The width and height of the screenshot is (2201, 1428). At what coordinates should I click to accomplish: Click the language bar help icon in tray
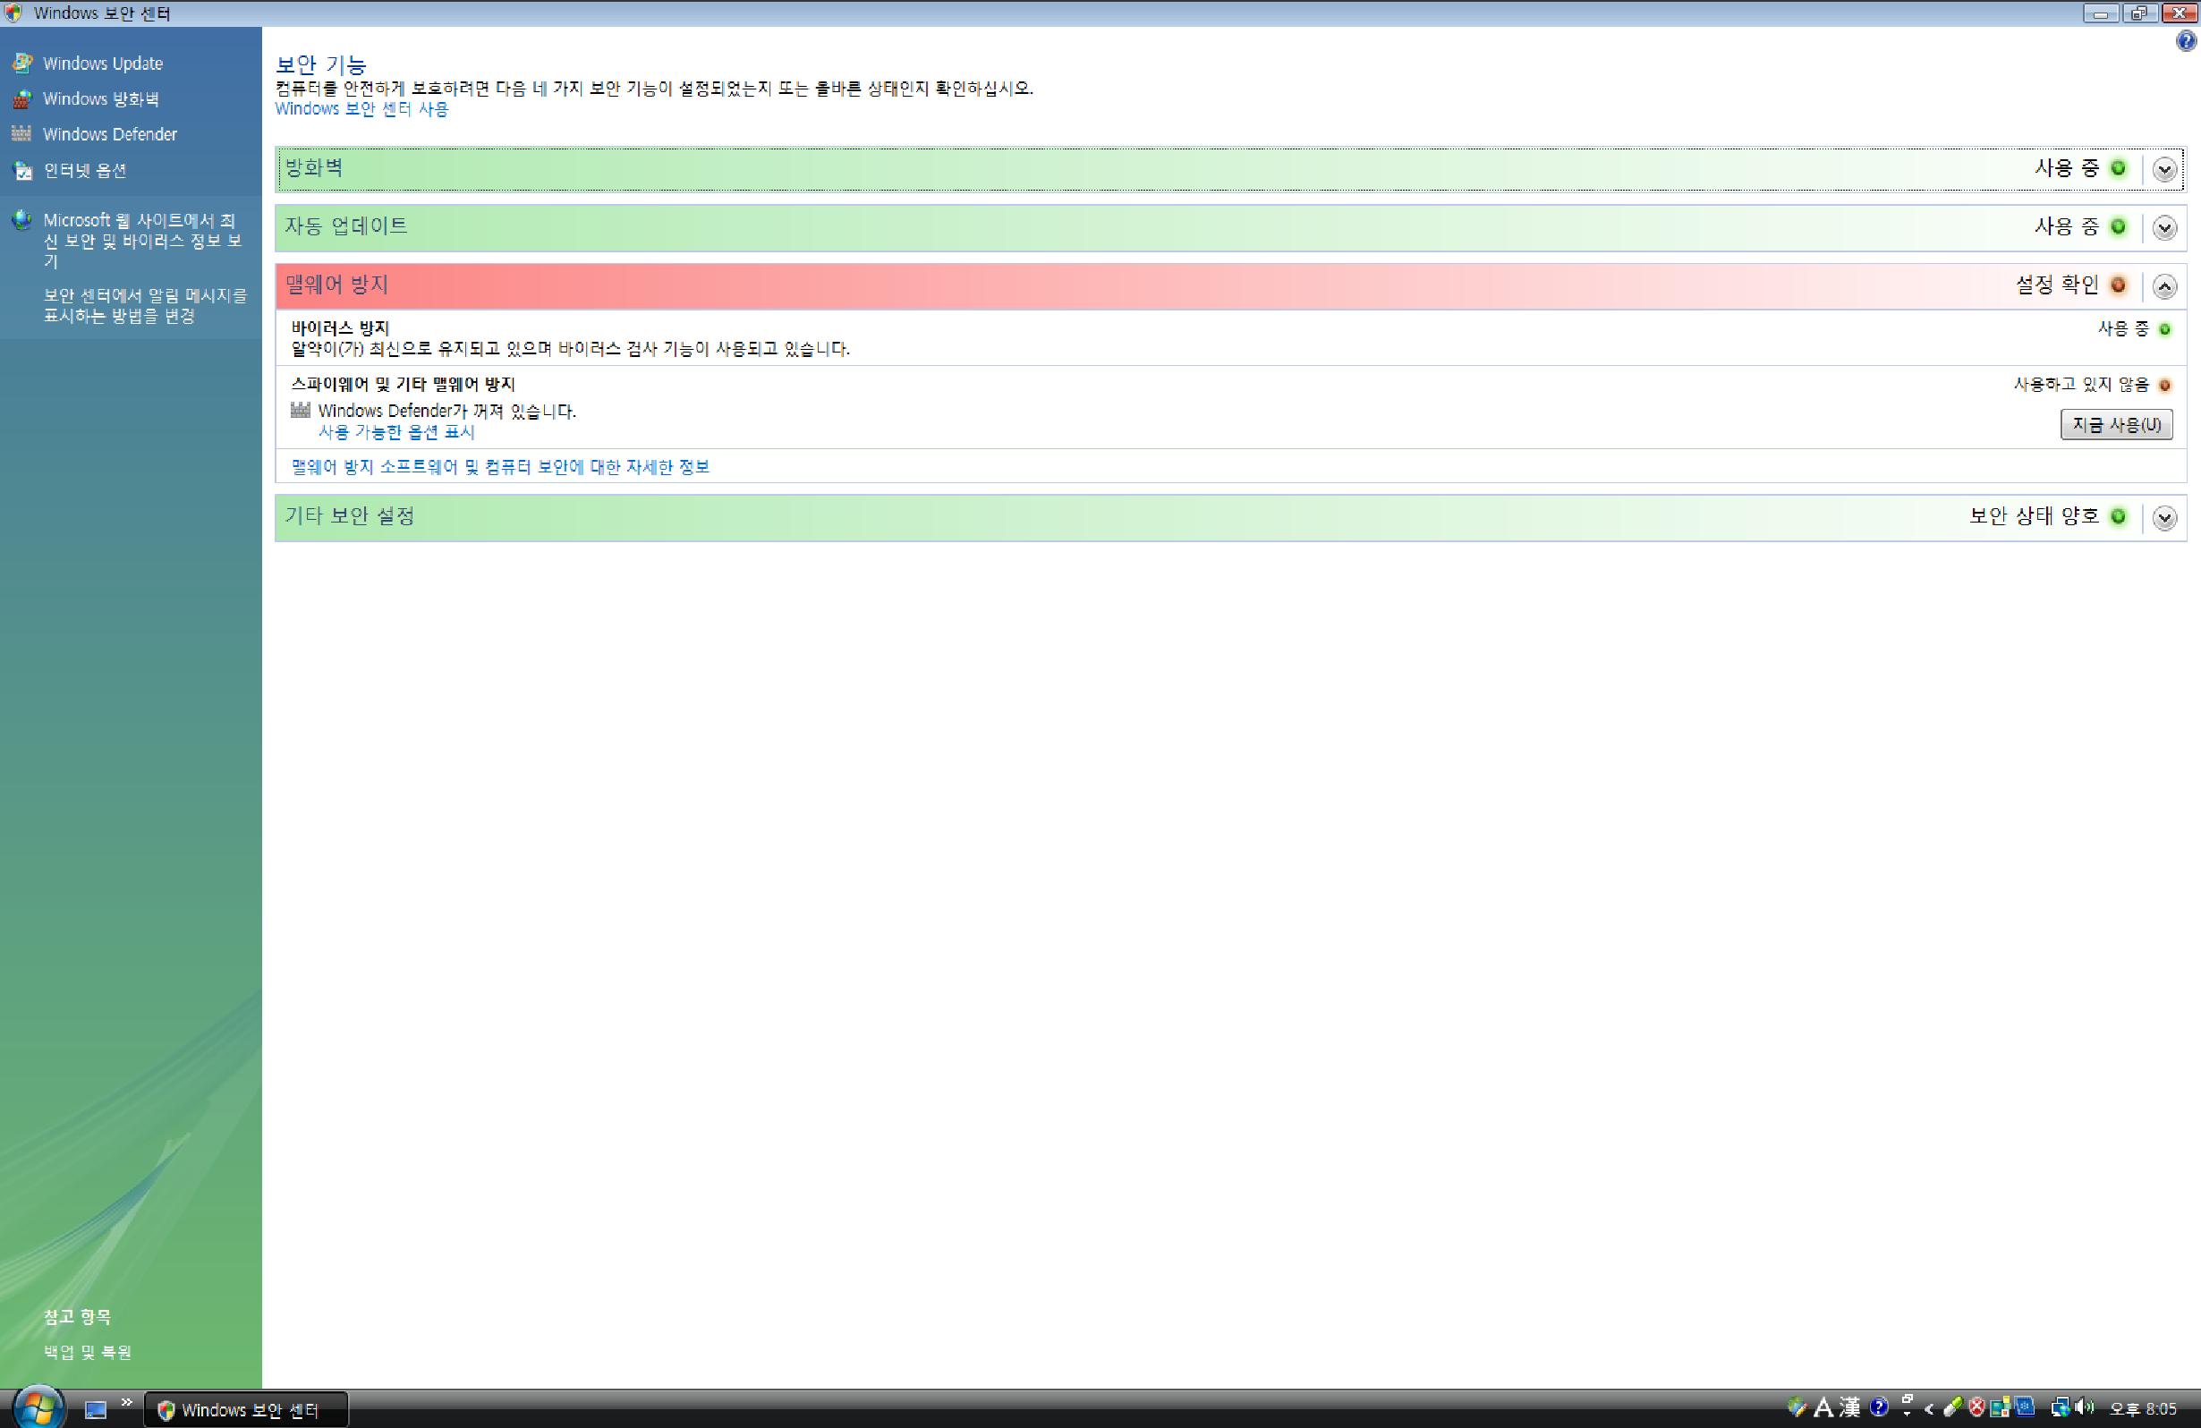pyautogui.click(x=1879, y=1407)
